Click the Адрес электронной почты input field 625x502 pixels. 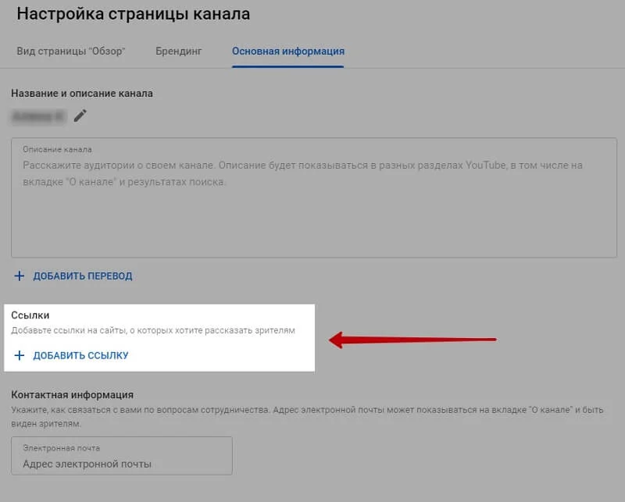point(122,464)
